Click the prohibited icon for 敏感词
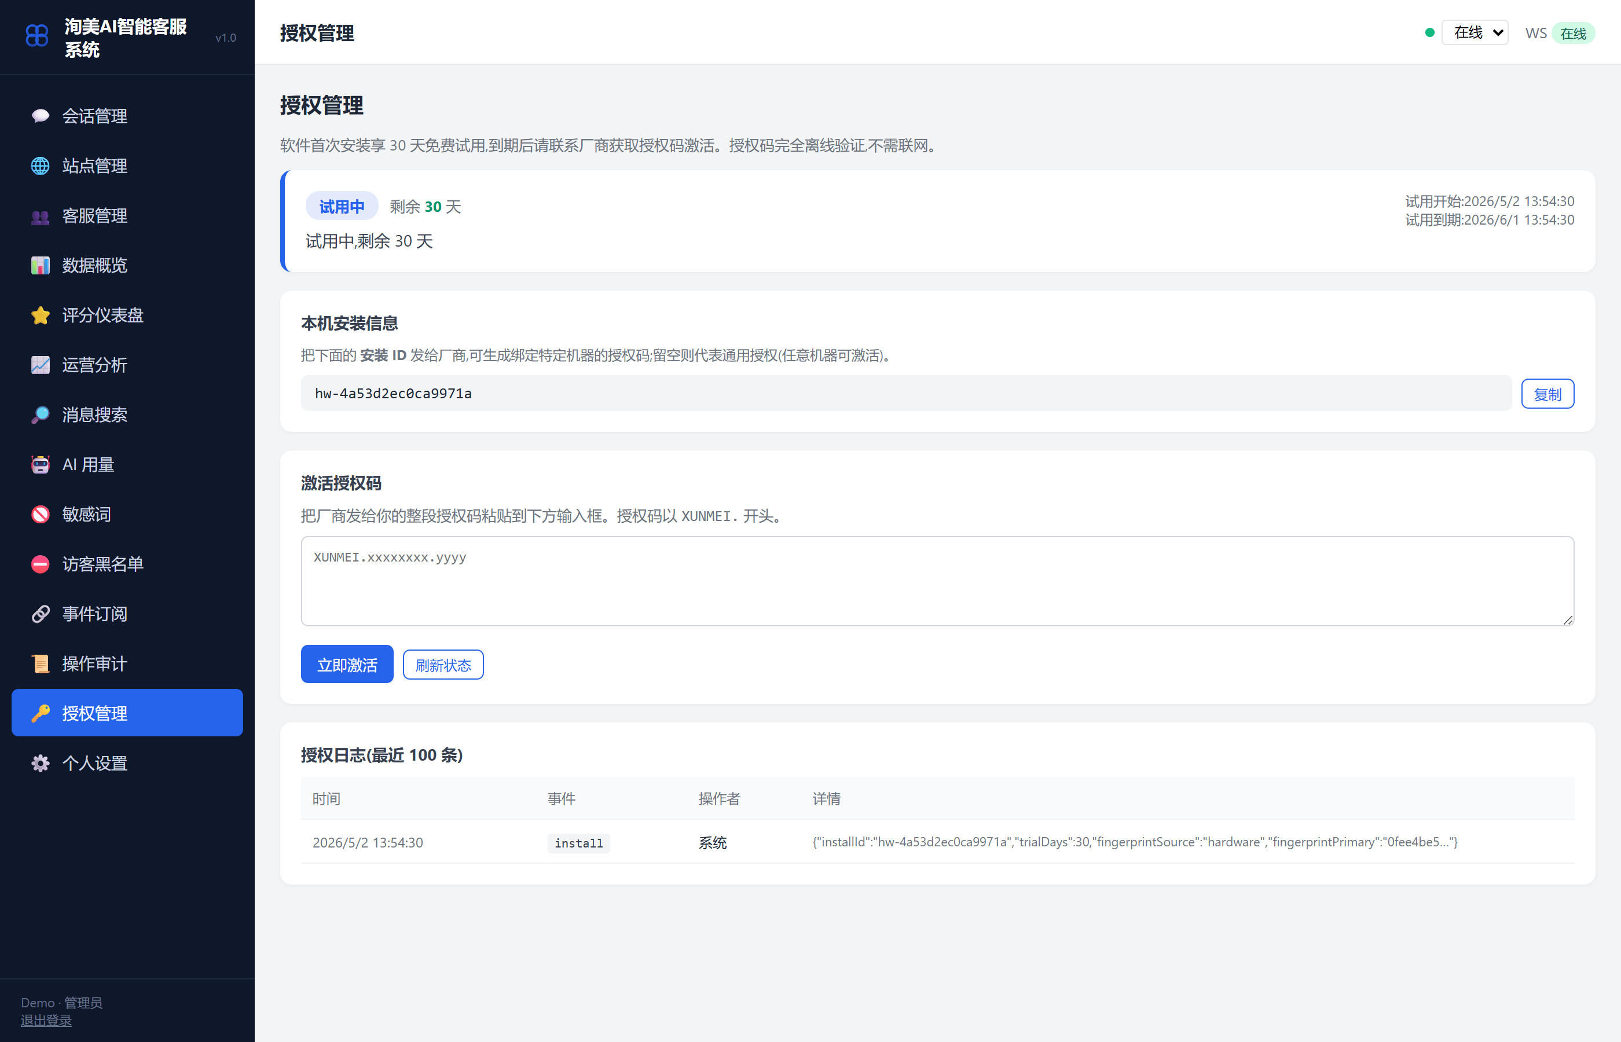 pyautogui.click(x=40, y=514)
